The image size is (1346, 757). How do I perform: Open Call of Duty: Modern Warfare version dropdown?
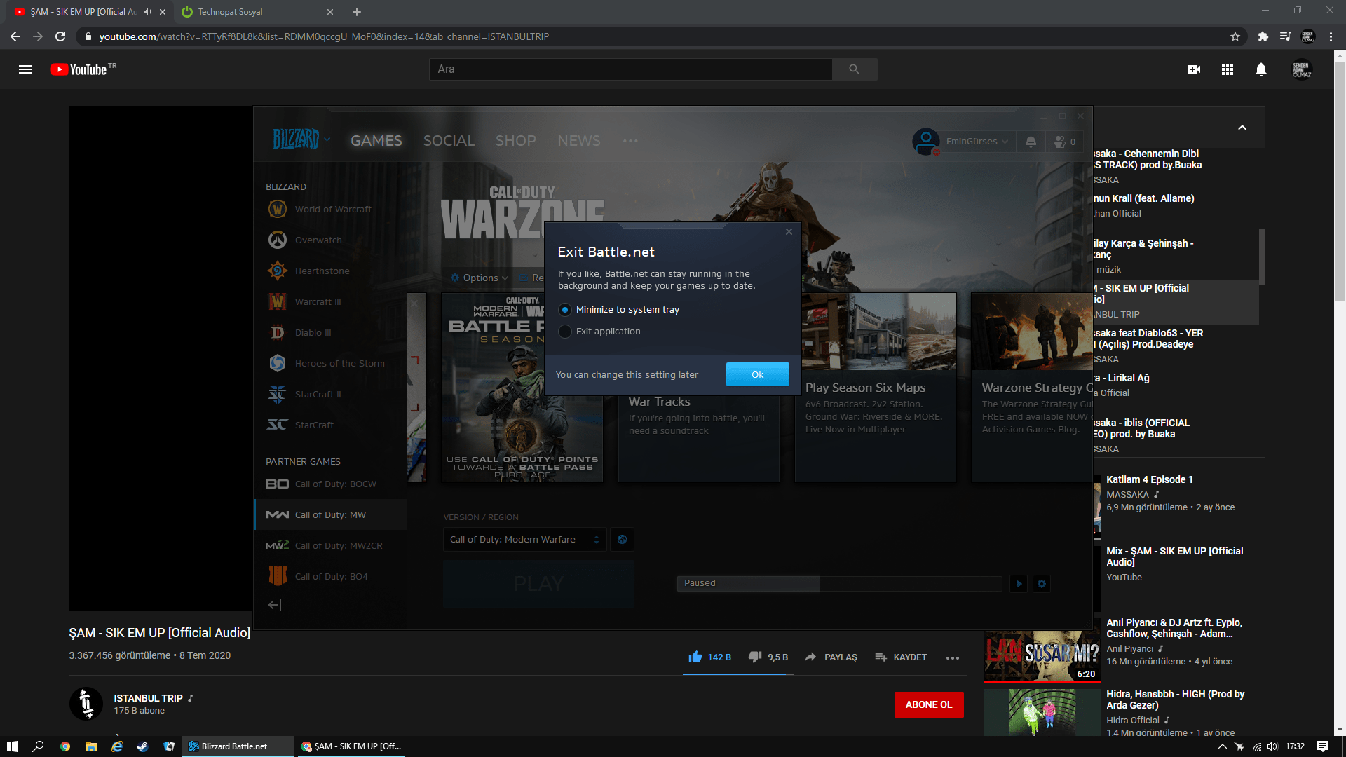pos(524,539)
